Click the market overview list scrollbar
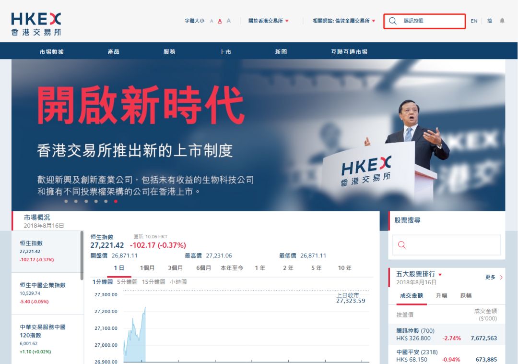The height and width of the screenshot is (364, 518). (82, 255)
